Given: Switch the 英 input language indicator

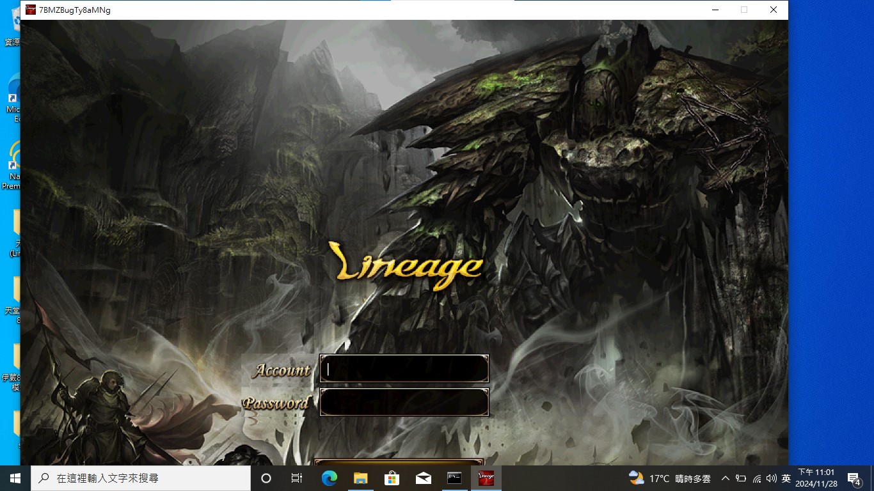Looking at the screenshot, I should tap(786, 478).
